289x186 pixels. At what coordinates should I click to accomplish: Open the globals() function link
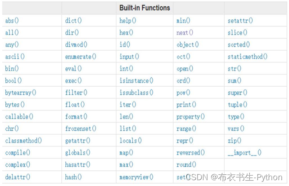pos(77,153)
